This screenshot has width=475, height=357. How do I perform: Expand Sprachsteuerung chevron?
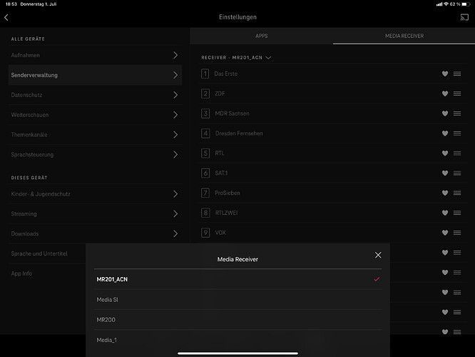tap(175, 154)
